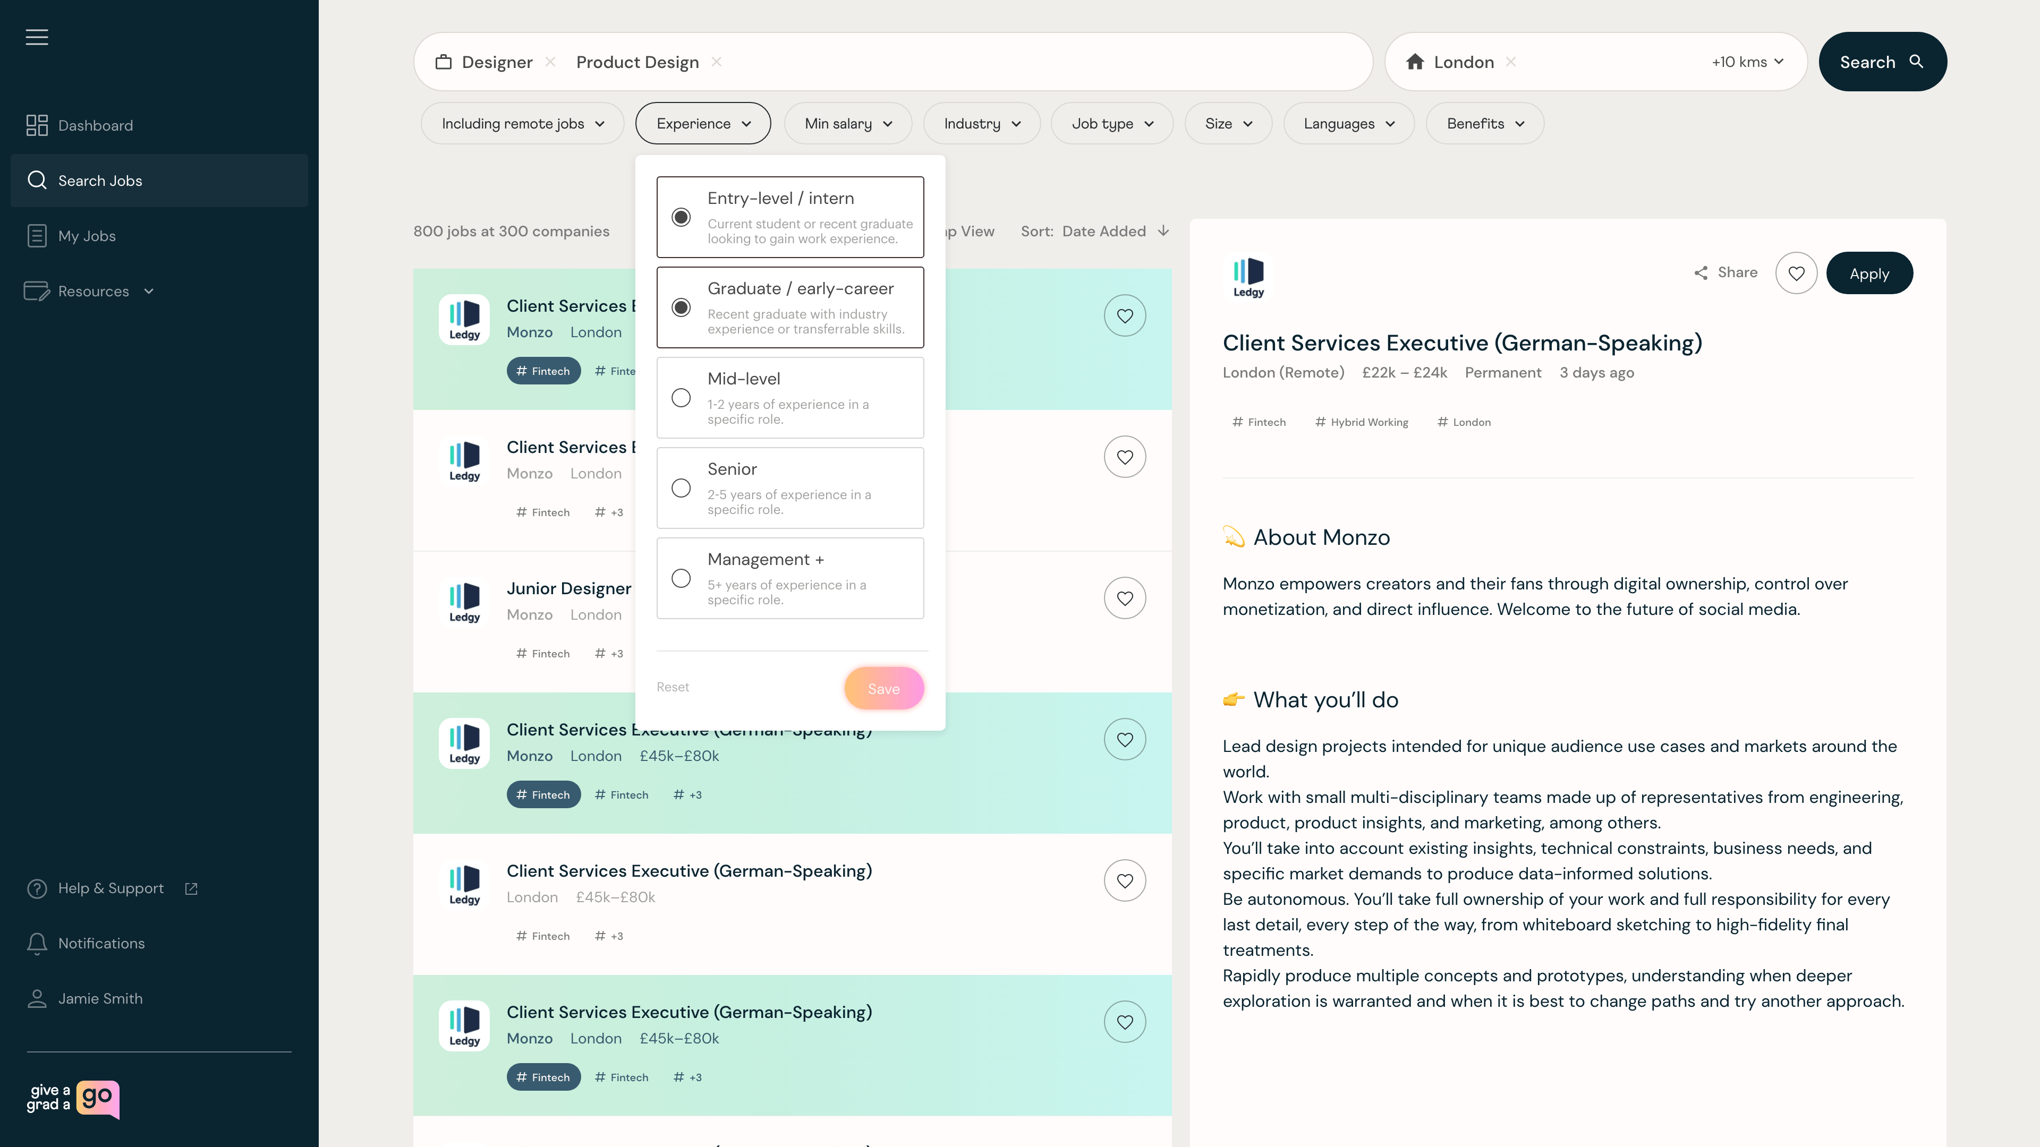Click the Apply button

(1869, 273)
